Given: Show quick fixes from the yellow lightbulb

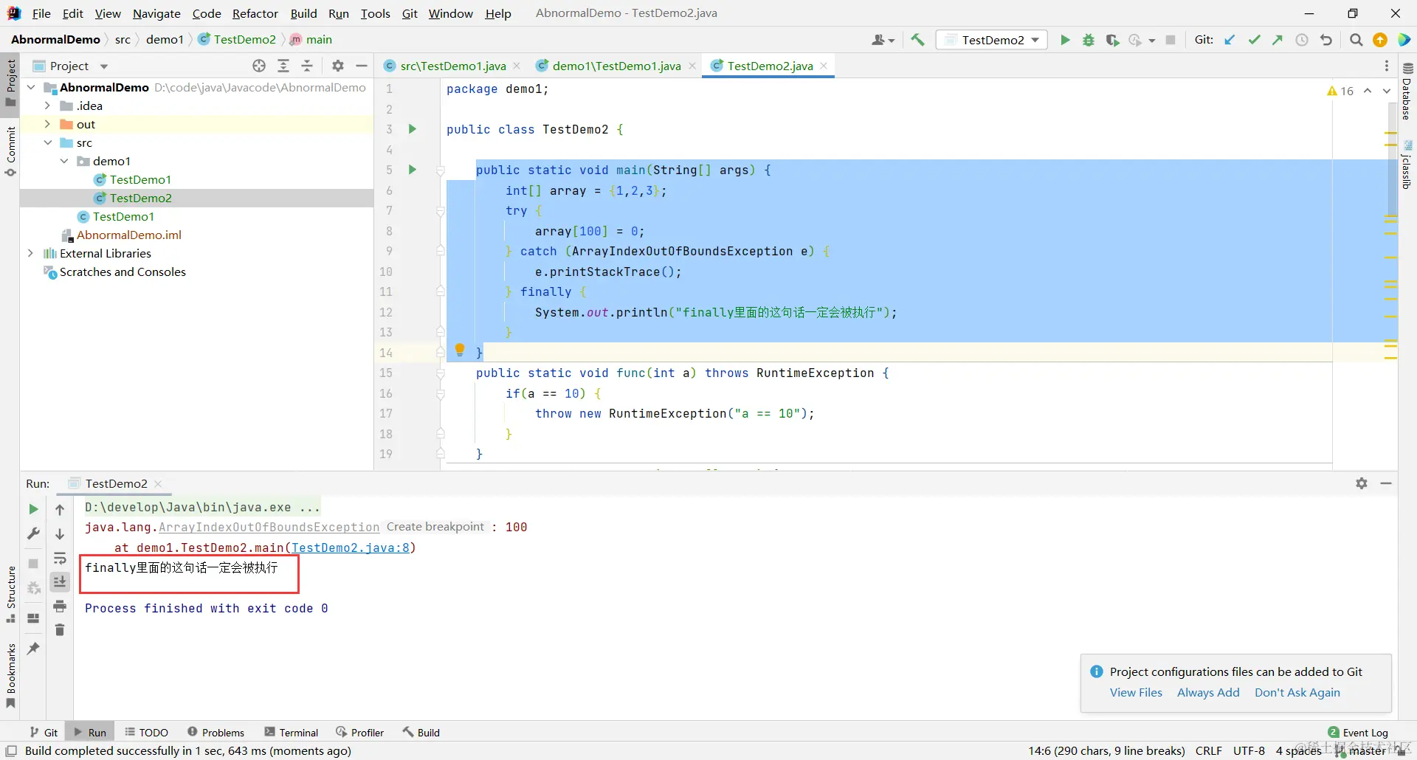Looking at the screenshot, I should coord(460,350).
